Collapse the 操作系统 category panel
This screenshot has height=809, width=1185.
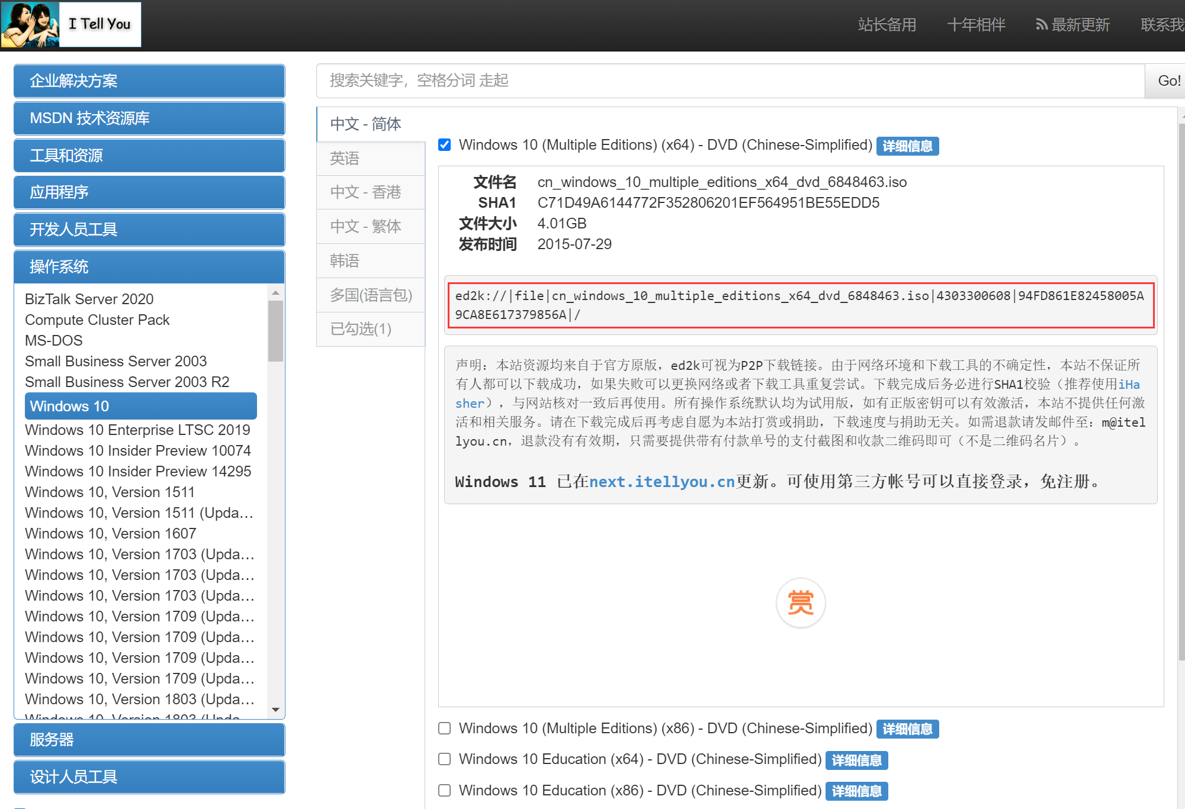149,267
